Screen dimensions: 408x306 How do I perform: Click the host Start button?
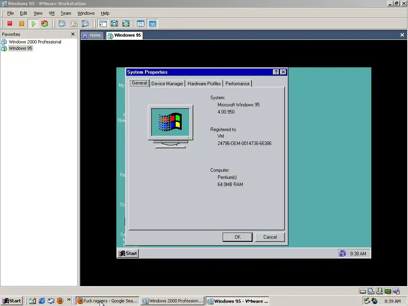12,301
